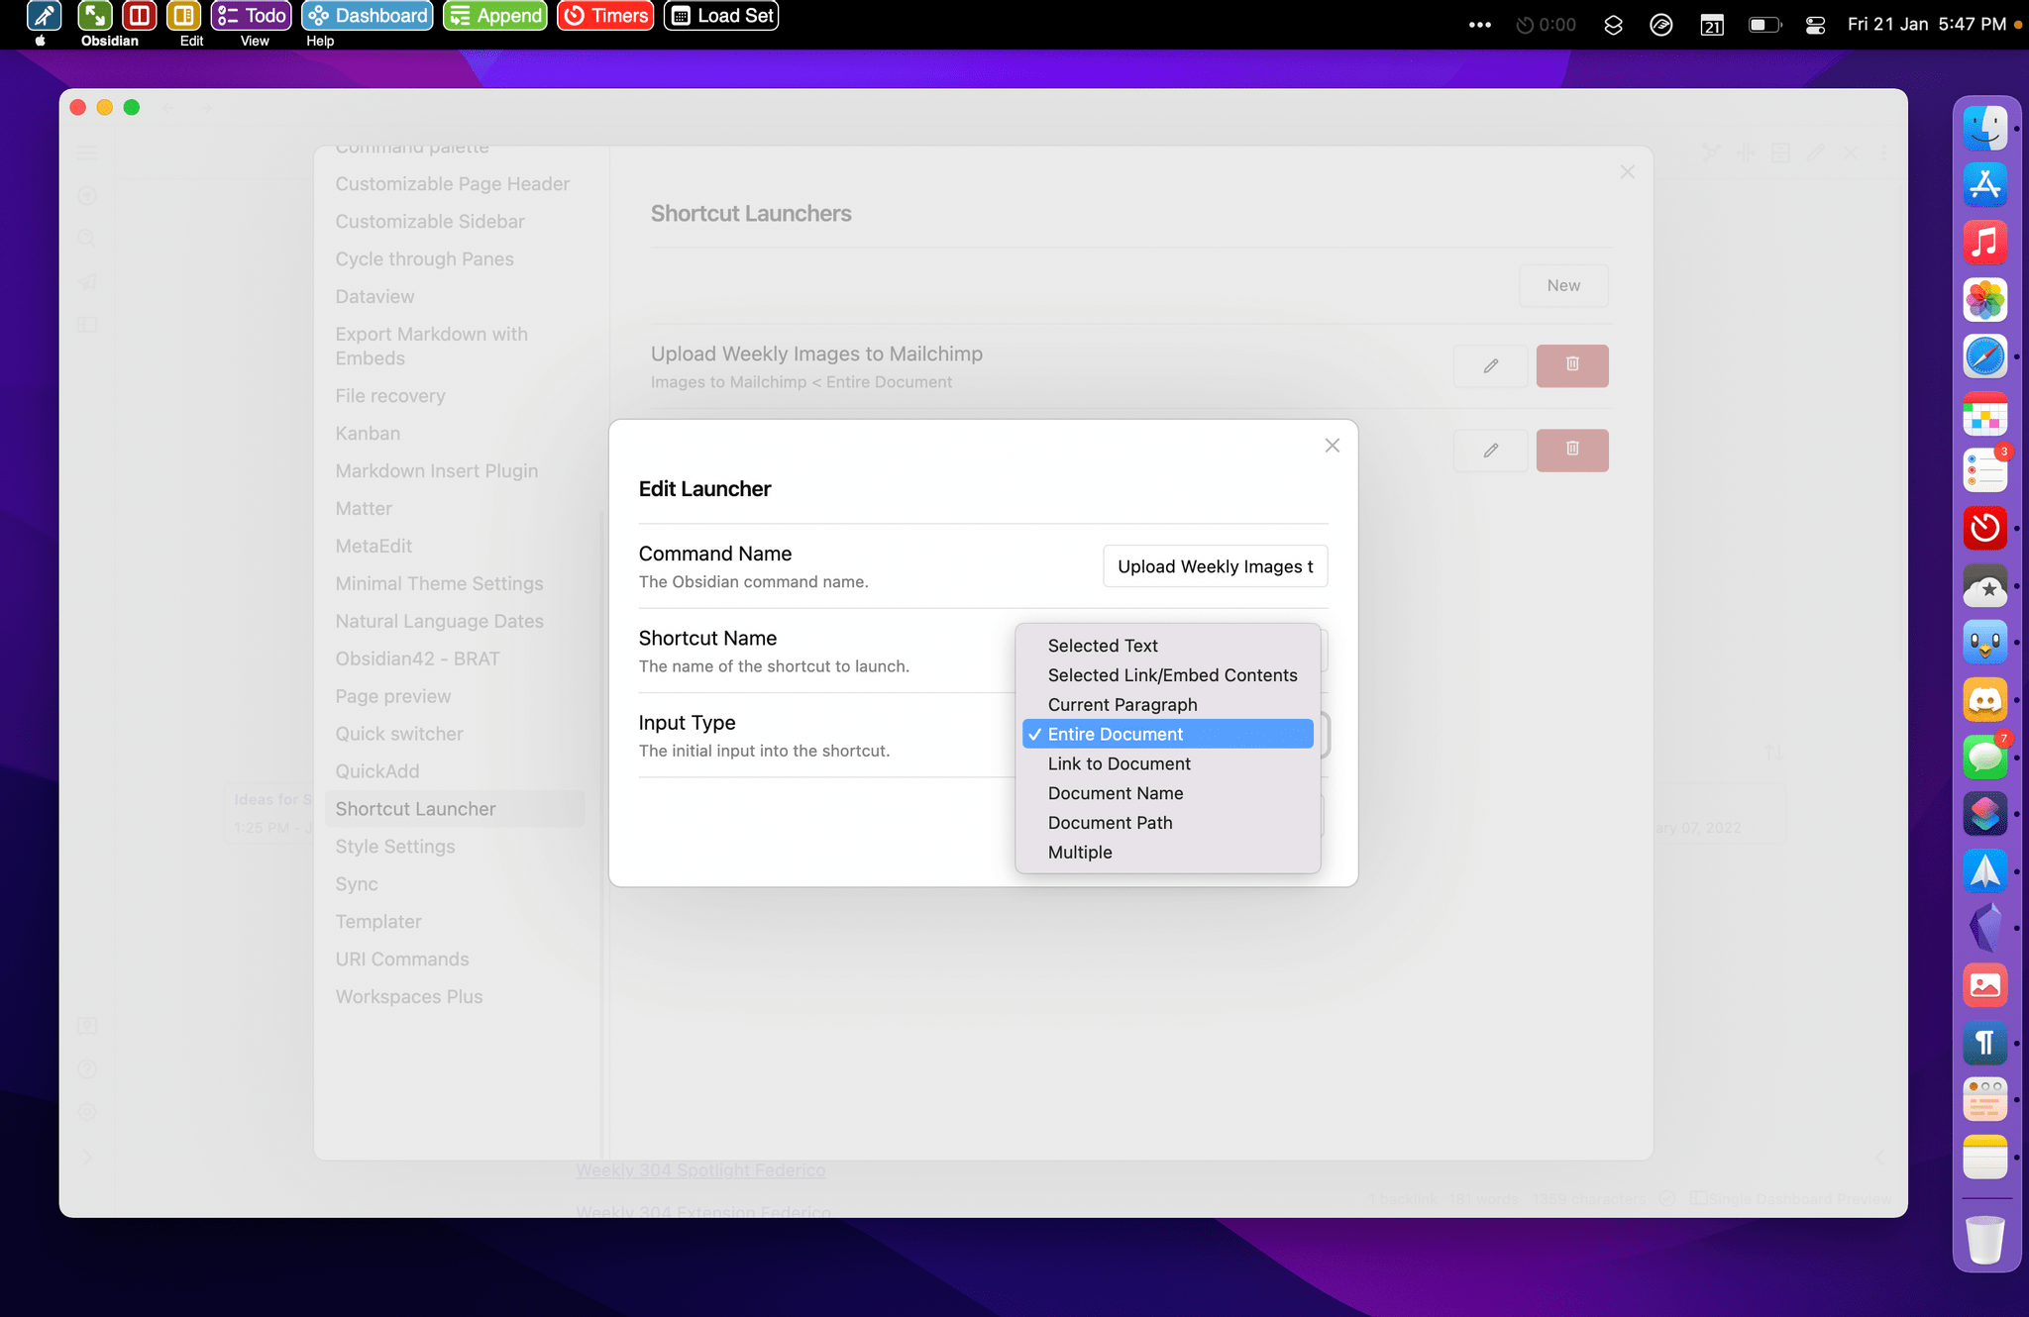Open Sync settings

tap(357, 885)
